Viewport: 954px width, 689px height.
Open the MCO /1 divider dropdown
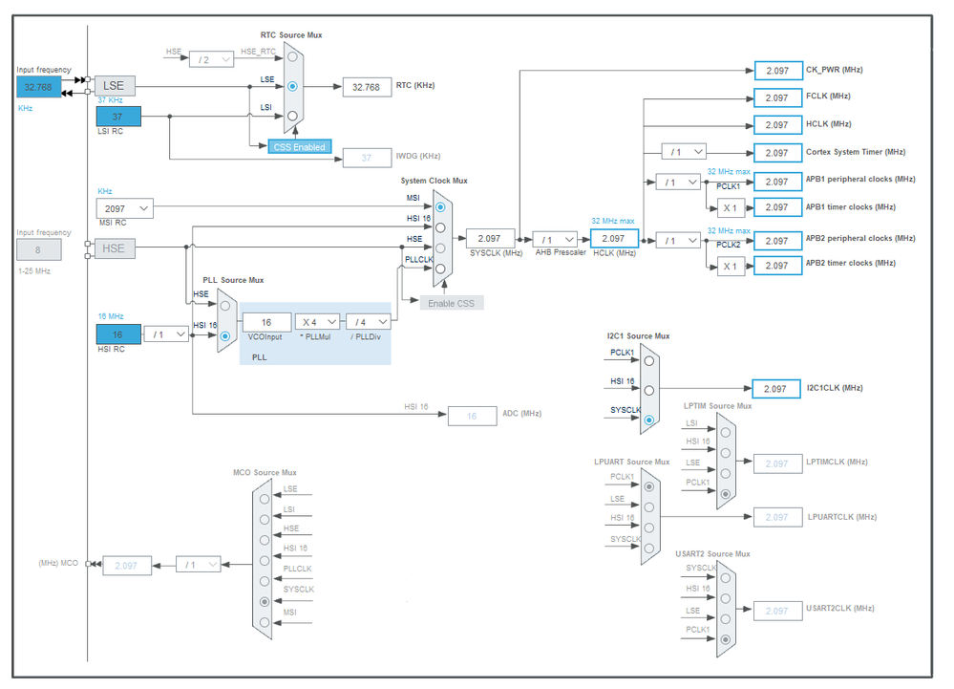point(199,564)
